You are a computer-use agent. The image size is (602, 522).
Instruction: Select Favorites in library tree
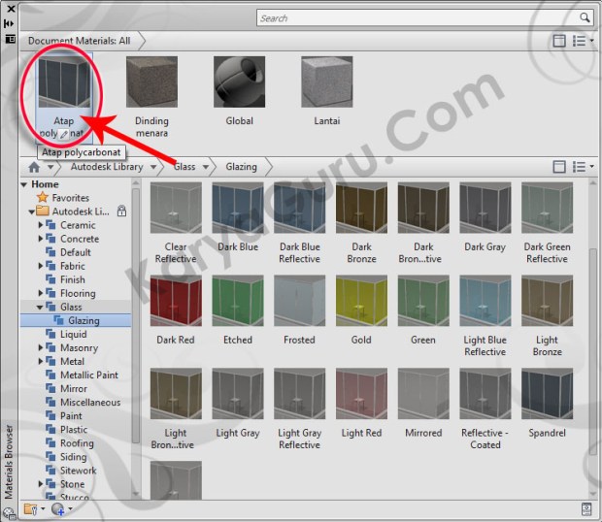70,198
